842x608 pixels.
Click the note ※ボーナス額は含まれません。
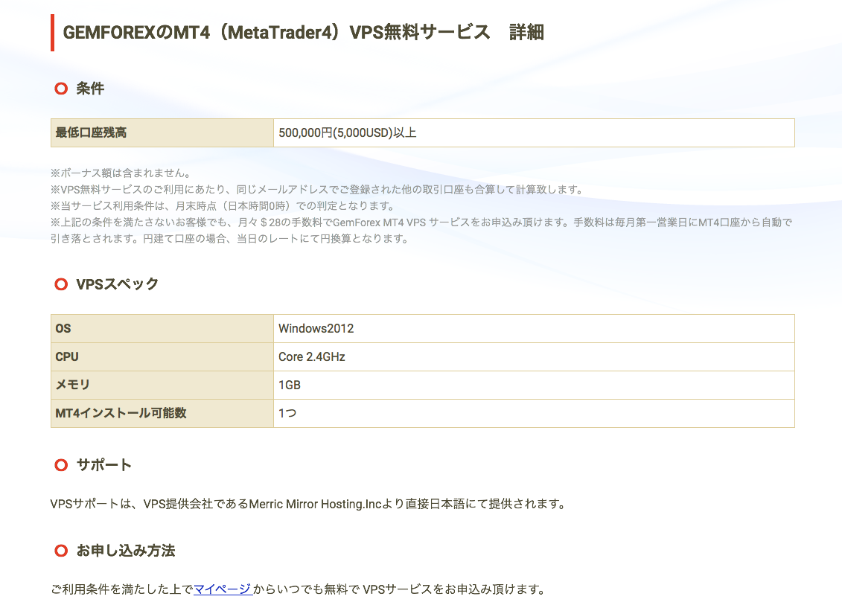coord(121,173)
